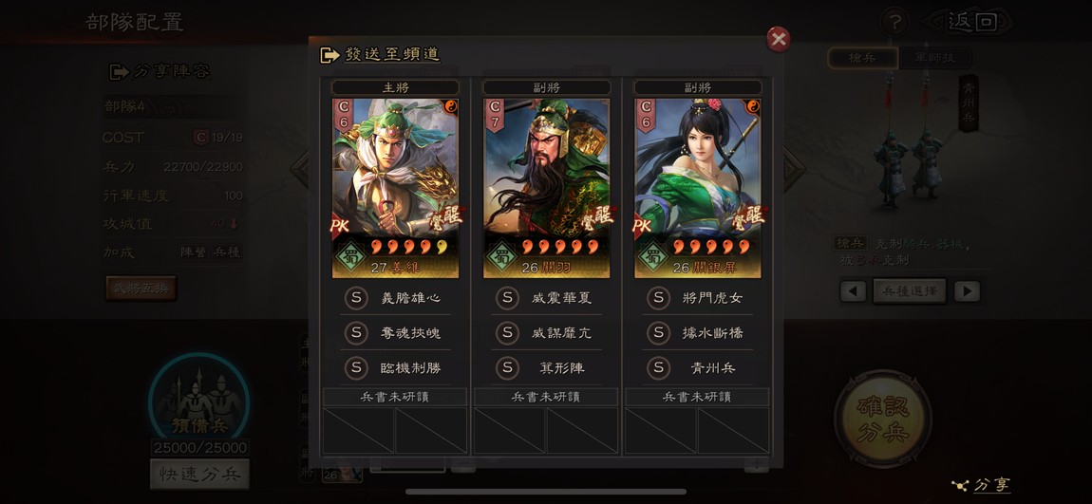Viewport: 1092px width, 504px height.
Task: Switch to the 槍兵 tab
Action: tap(862, 59)
